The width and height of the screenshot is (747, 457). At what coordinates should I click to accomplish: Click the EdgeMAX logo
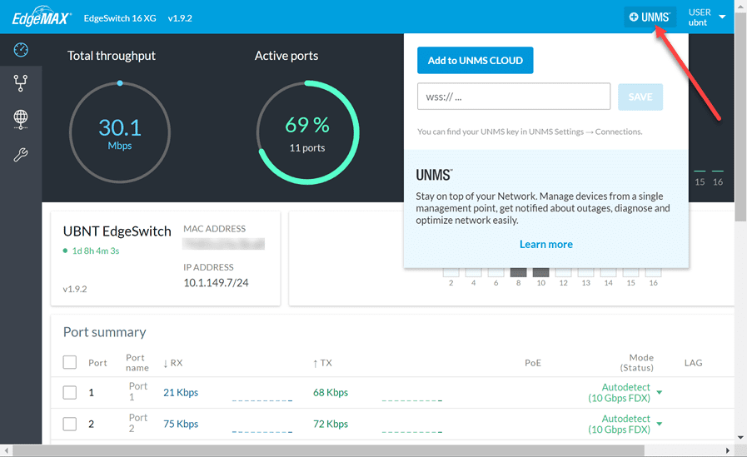pyautogui.click(x=42, y=17)
